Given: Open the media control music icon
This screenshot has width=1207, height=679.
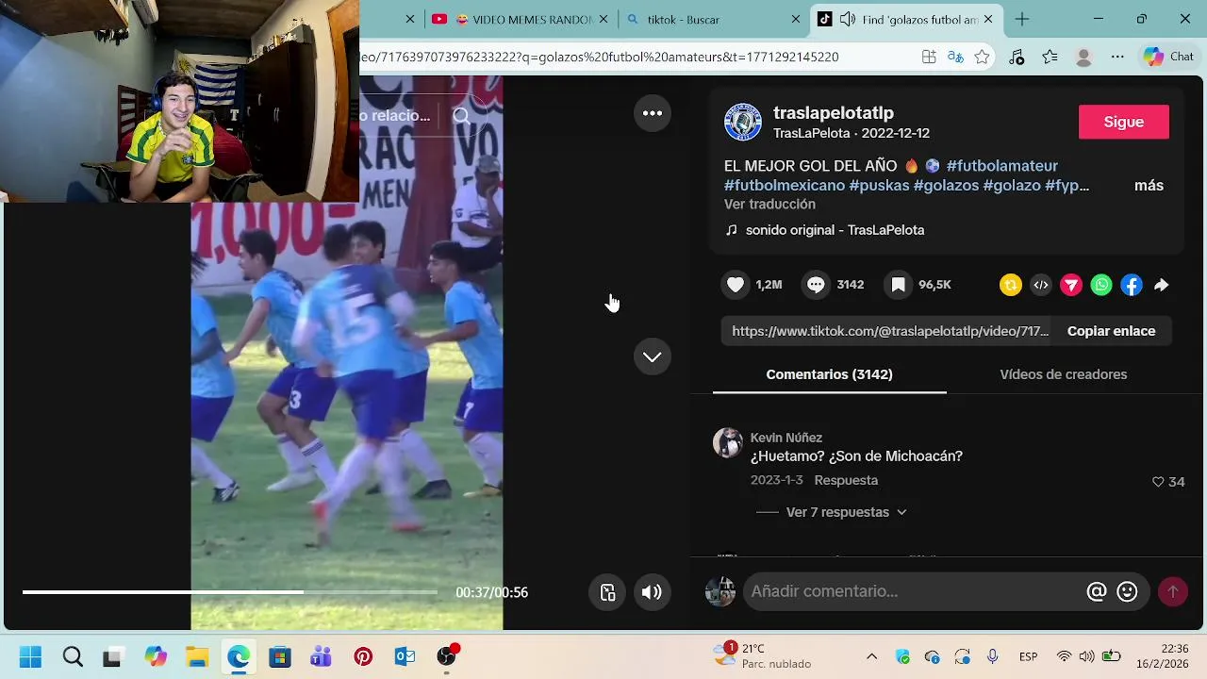Looking at the screenshot, I should click(x=1017, y=57).
